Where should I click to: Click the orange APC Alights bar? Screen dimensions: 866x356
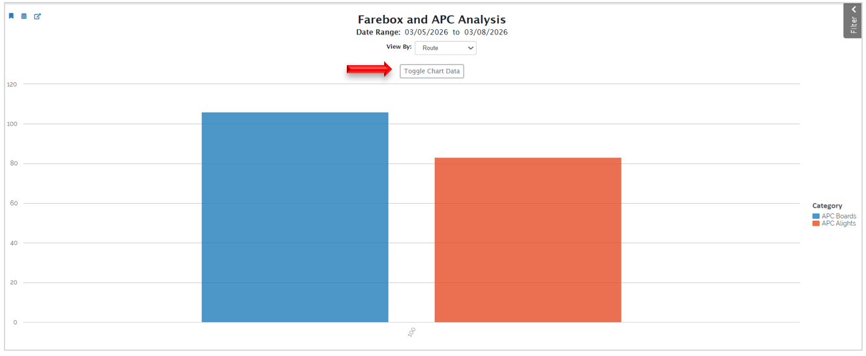tap(528, 240)
